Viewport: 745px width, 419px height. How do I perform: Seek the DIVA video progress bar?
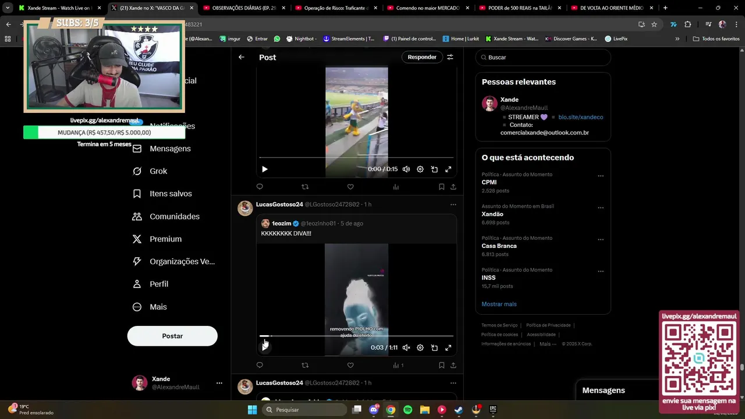(x=356, y=336)
